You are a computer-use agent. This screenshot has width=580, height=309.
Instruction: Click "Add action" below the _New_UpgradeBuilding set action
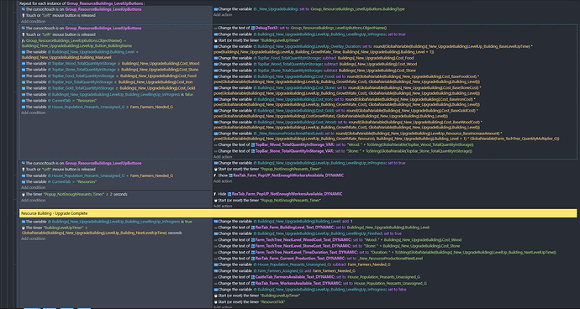point(223,15)
